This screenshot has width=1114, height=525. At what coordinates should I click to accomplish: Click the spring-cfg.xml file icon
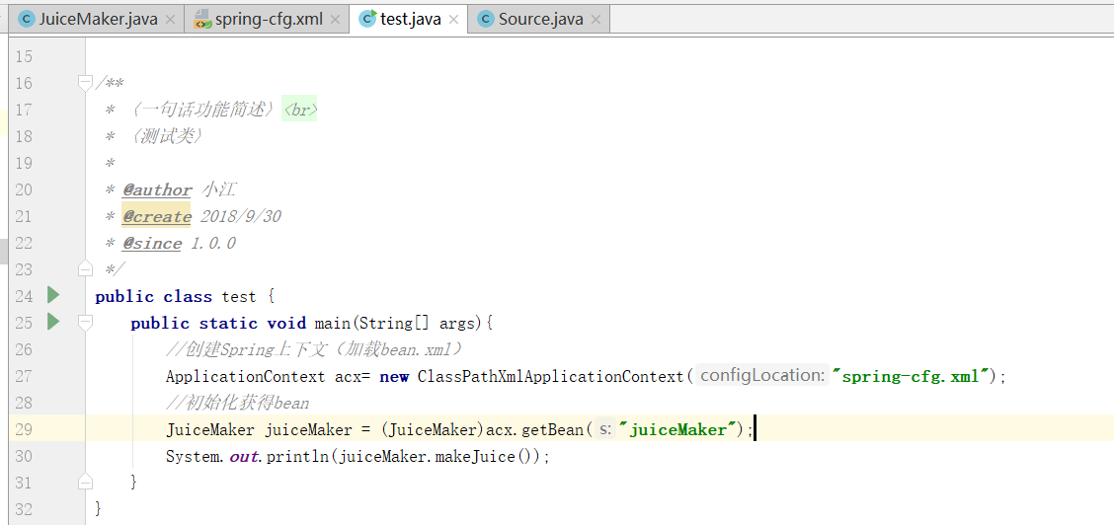(201, 19)
